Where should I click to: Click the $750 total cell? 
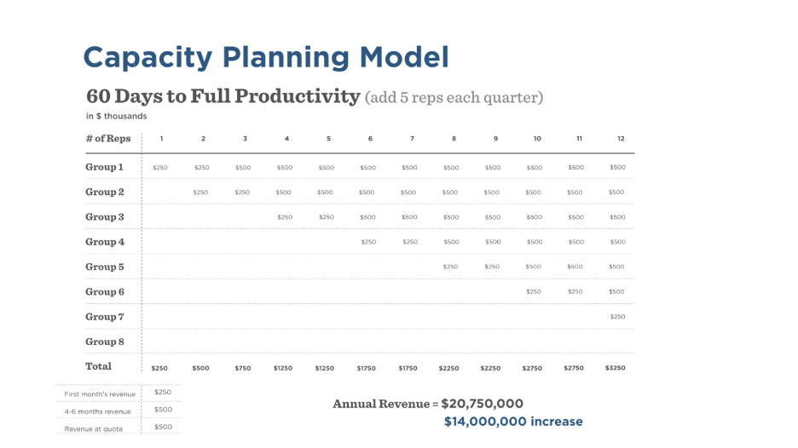point(243,368)
